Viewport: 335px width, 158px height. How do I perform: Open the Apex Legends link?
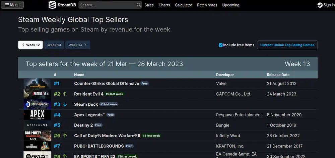tap(90, 115)
